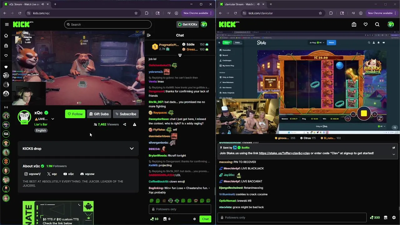This screenshot has height=225, width=400.
Task: Go back in the xQc browser window
Action: coord(5,13)
